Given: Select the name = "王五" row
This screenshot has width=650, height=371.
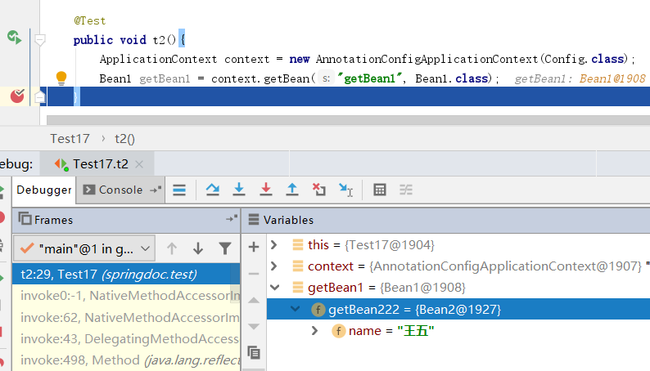Looking at the screenshot, I should [x=458, y=330].
